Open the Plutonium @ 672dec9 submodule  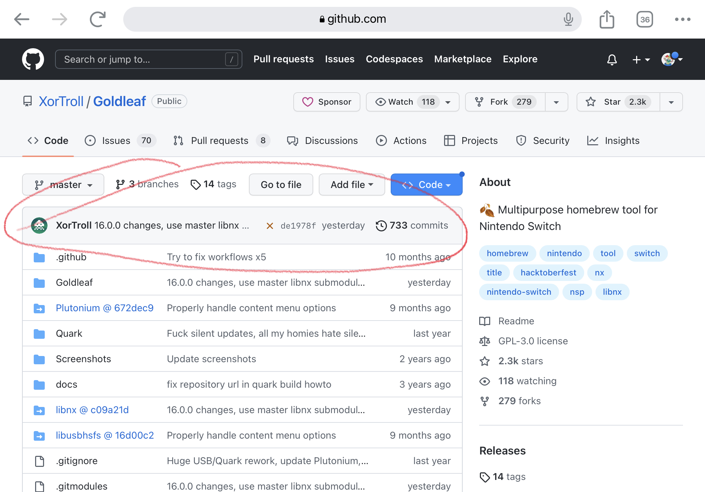tap(105, 308)
